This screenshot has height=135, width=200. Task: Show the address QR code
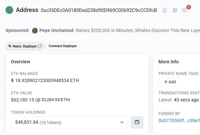pyautogui.click(x=175, y=10)
